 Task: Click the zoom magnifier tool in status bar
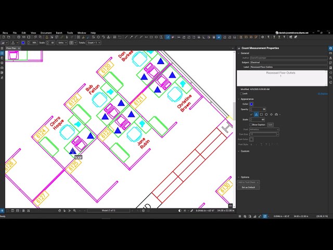(75, 210)
